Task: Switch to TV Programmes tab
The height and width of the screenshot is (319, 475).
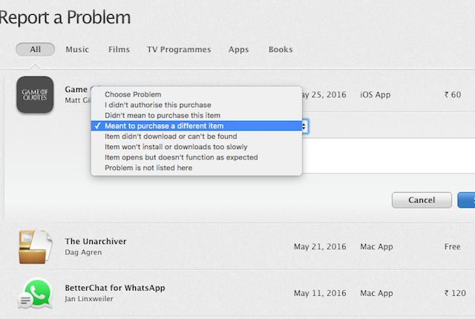Action: coord(179,50)
